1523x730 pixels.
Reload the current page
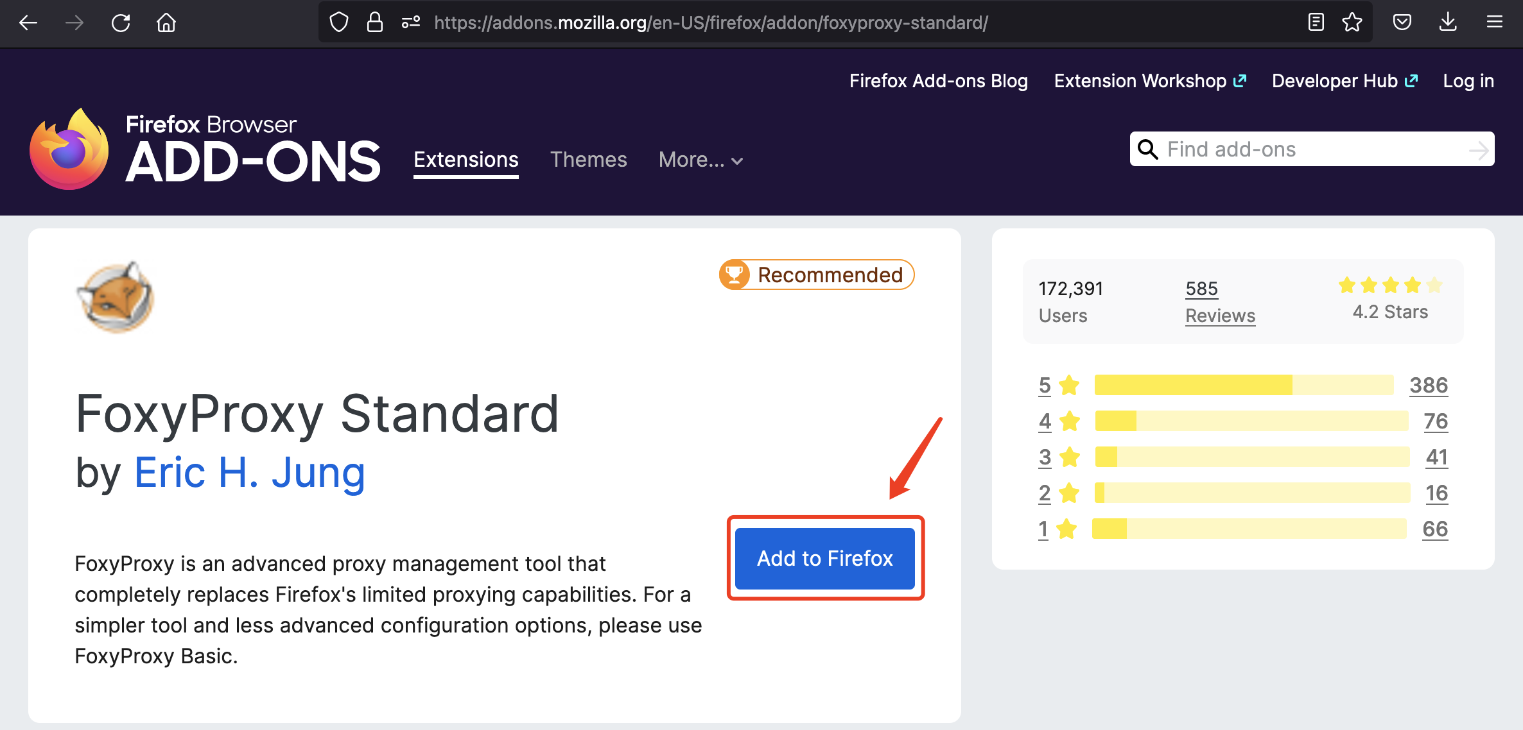coord(121,23)
